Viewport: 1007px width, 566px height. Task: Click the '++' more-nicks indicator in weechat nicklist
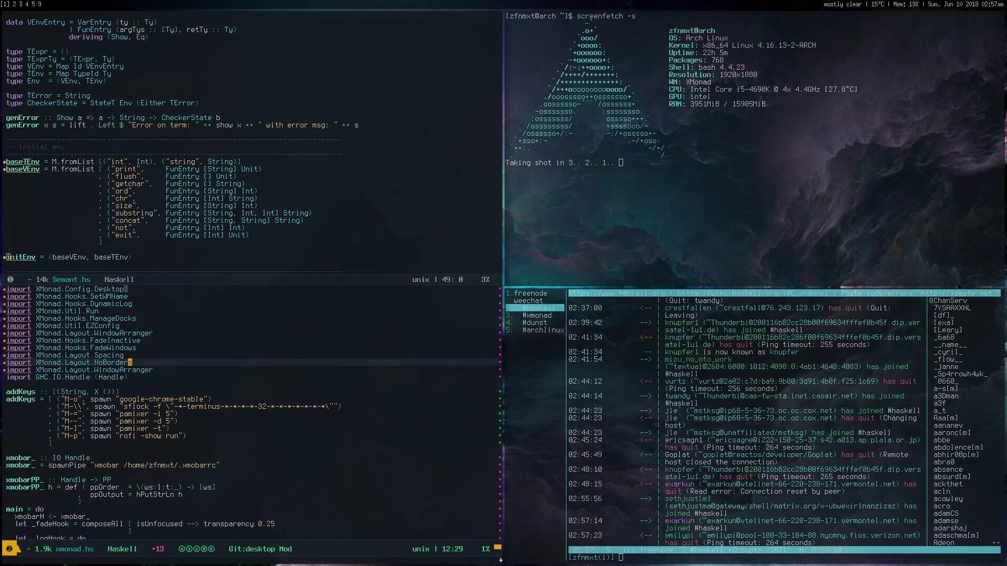pos(996,542)
